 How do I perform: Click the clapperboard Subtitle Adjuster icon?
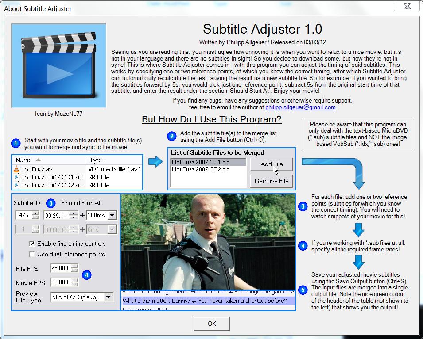click(58, 65)
